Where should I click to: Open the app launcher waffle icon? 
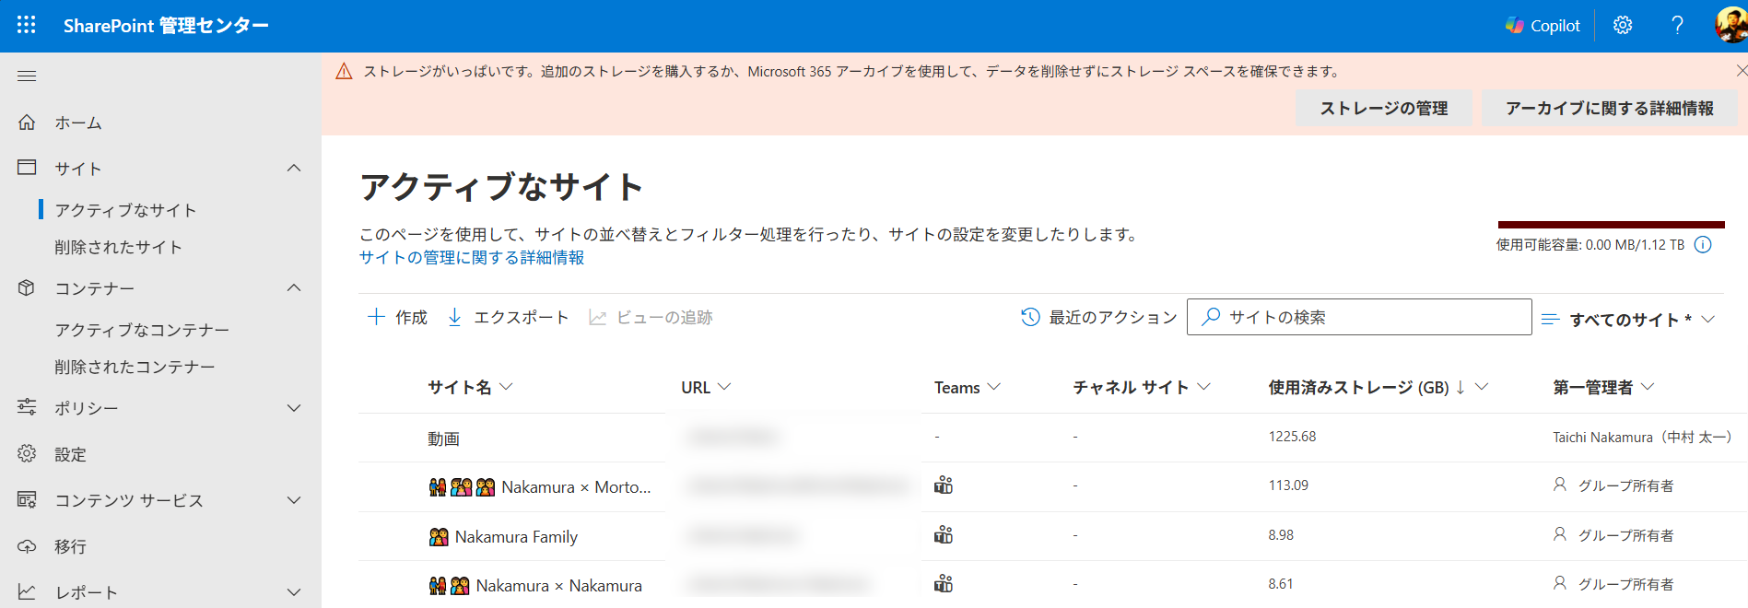26,26
